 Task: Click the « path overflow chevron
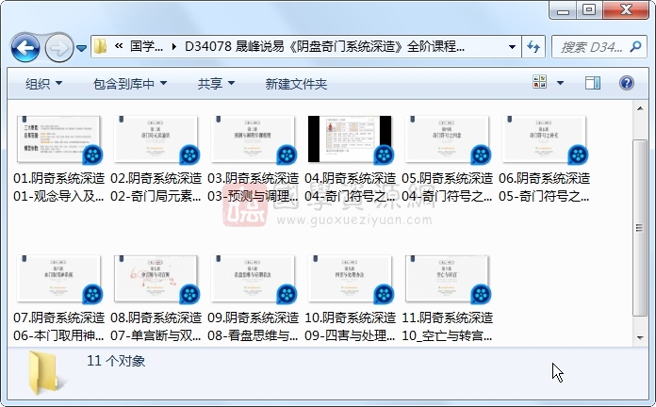pos(119,46)
